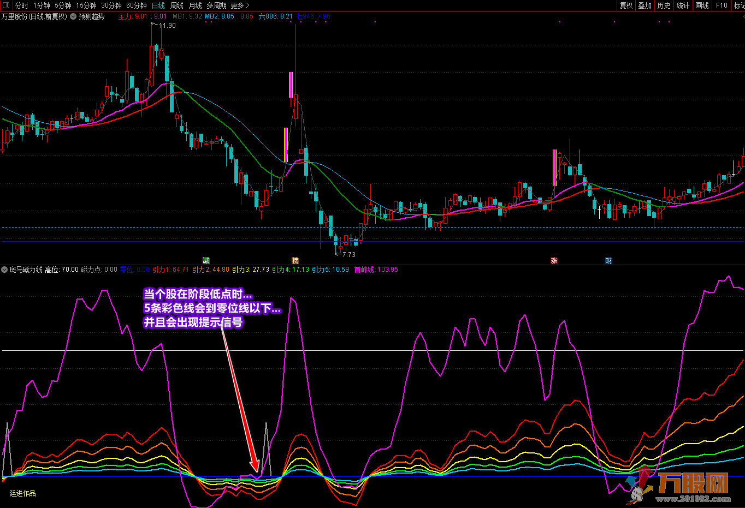Open the 历史 history button
The image size is (745, 508).
[664, 5]
